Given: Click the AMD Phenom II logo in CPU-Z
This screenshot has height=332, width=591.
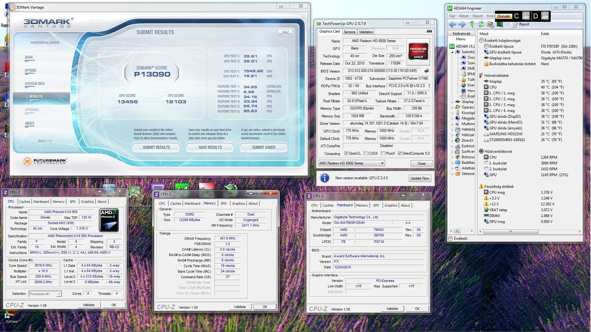Looking at the screenshot, I should coord(109,220).
